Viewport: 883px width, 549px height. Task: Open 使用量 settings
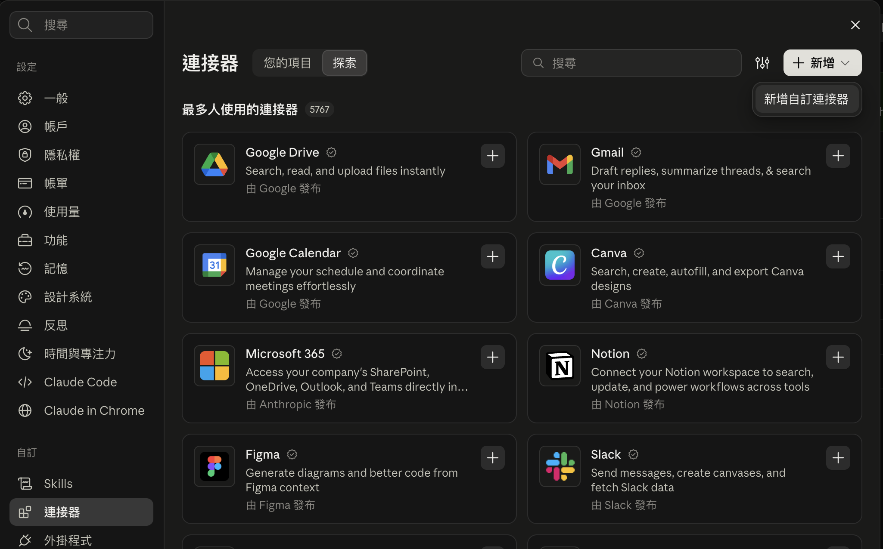click(x=81, y=212)
